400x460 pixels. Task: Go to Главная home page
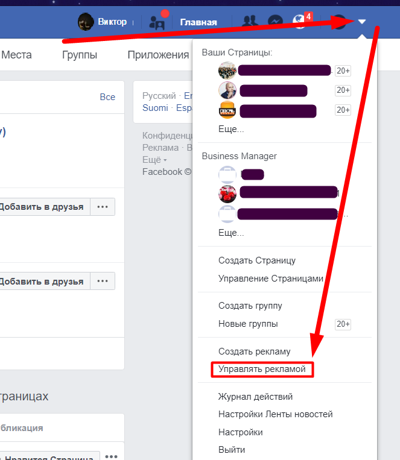198,22
